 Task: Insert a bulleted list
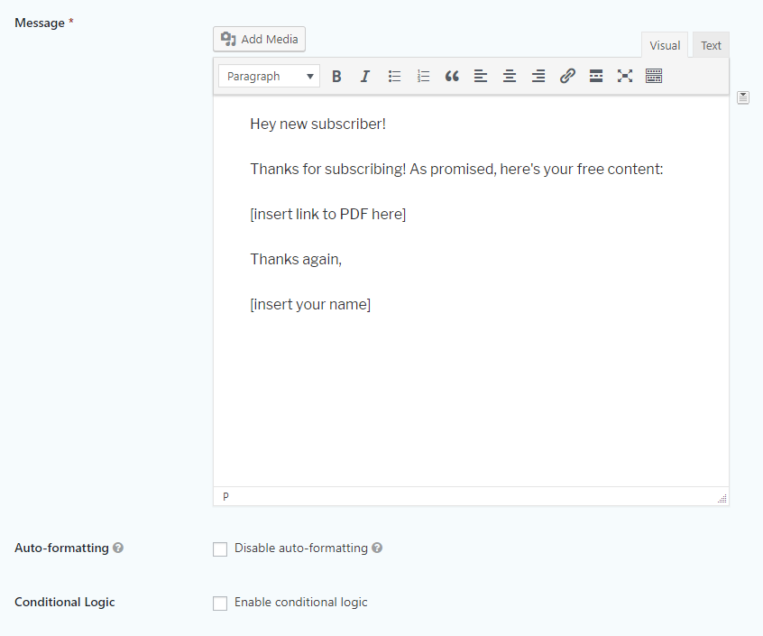[394, 77]
